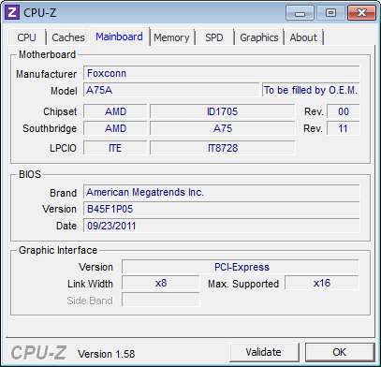Switch to the CPU tab
Viewport: 381px width, 367px height.
coord(27,37)
